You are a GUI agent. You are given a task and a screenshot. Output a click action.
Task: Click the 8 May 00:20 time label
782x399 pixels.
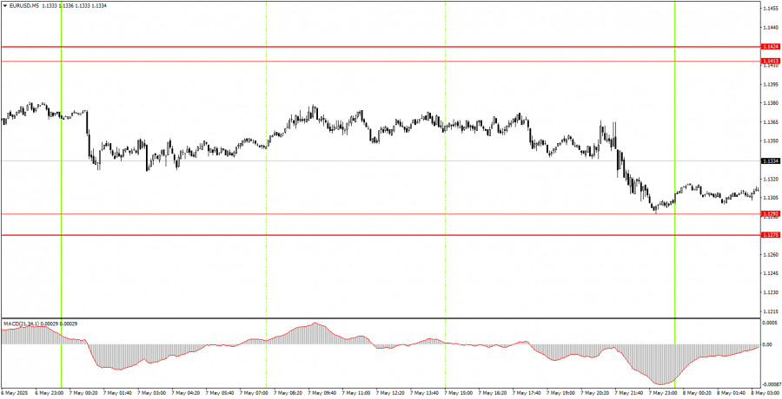pyautogui.click(x=698, y=393)
